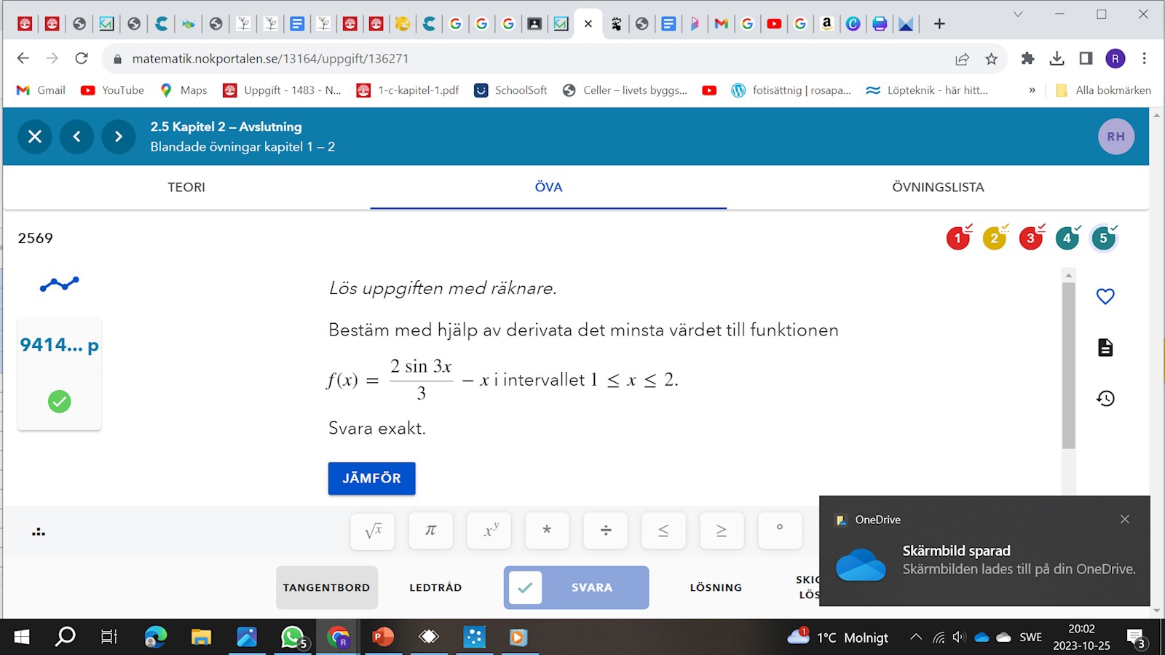The width and height of the screenshot is (1165, 655).
Task: Bookmark this page with star icon
Action: (x=991, y=59)
